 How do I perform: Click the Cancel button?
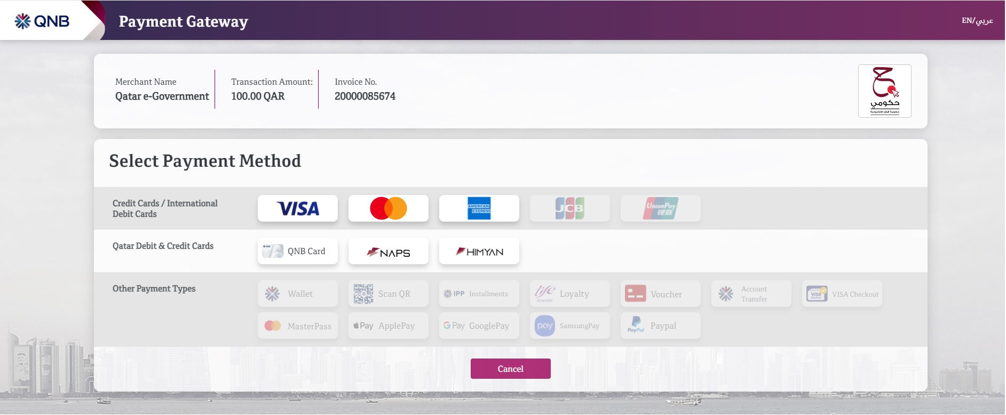point(510,369)
